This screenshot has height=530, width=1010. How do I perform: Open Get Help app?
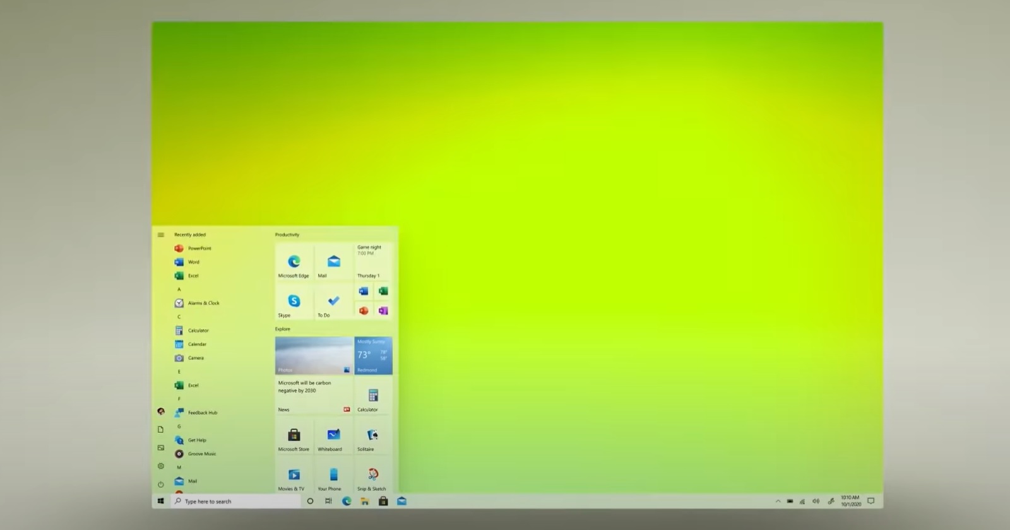pos(191,440)
